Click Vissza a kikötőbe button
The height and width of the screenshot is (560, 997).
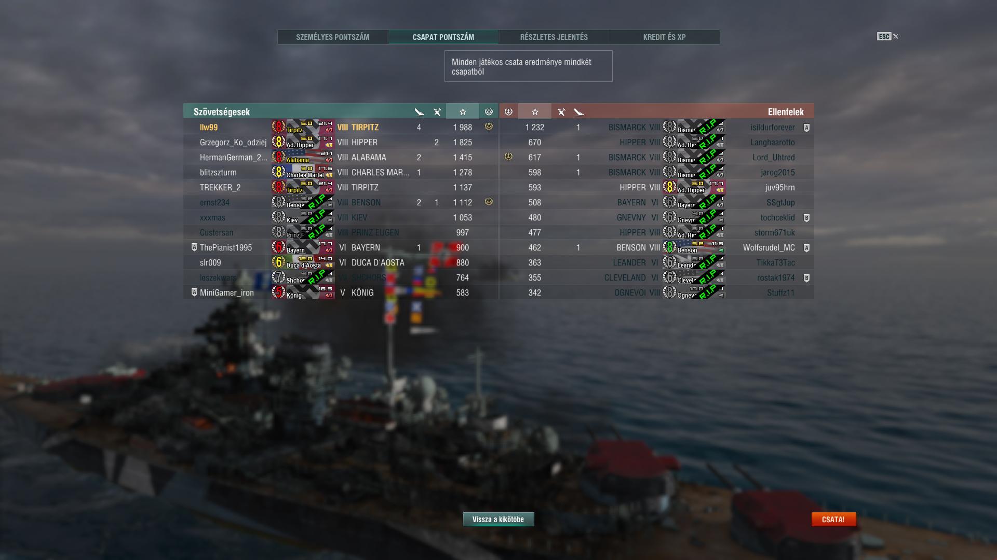click(498, 519)
